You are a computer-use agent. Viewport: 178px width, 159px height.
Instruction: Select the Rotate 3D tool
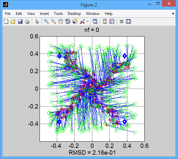click(68, 21)
